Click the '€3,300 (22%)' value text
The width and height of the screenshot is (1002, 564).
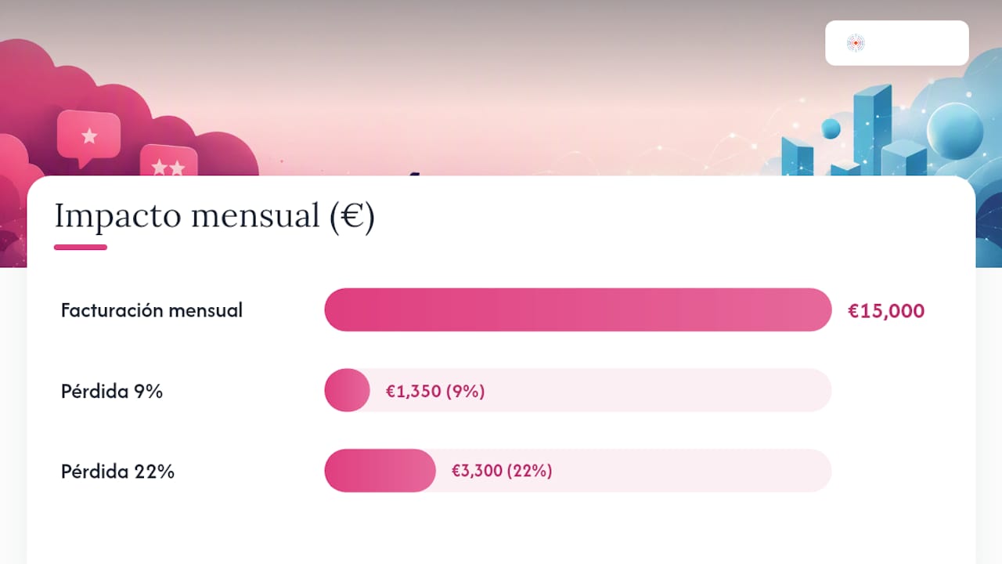pyautogui.click(x=502, y=472)
